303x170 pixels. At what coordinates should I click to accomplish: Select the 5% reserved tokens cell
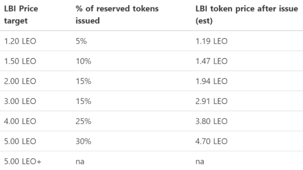click(81, 41)
